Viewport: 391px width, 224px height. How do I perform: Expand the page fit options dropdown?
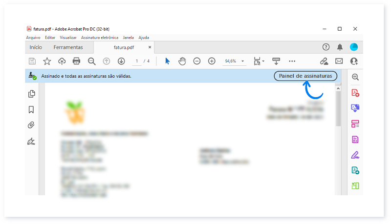(259, 61)
